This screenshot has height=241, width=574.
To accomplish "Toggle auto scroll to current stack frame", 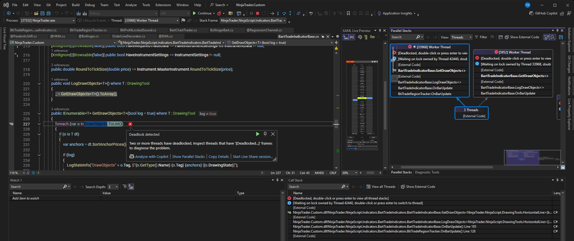I will coord(546,37).
